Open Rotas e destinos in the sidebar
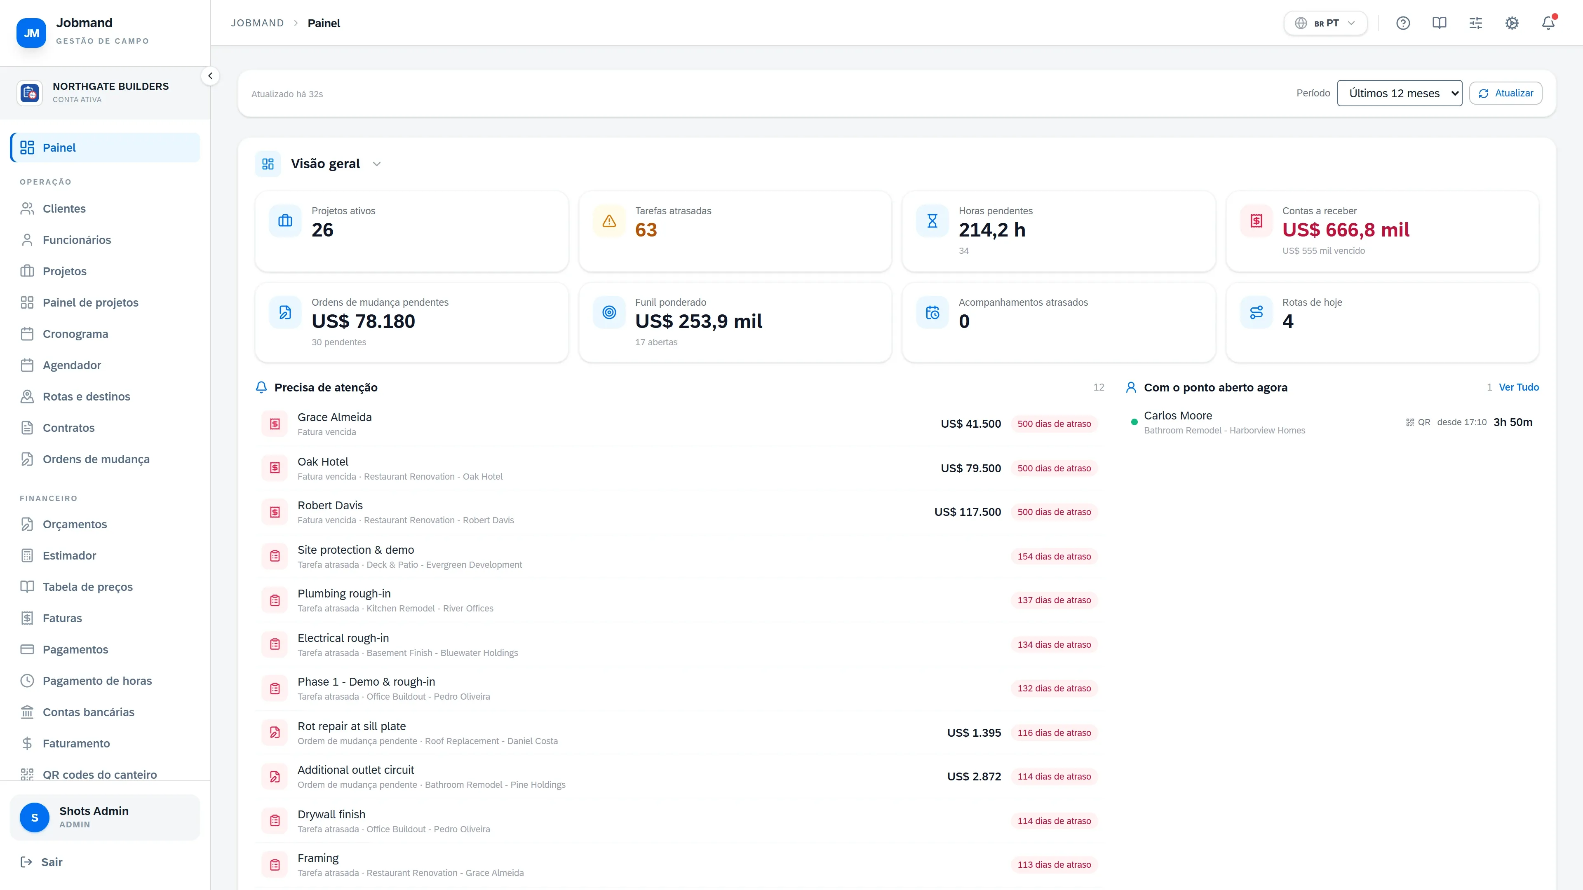Viewport: 1583px width, 890px height. point(105,397)
